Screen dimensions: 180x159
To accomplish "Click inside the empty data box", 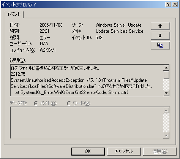I will click(87, 123).
